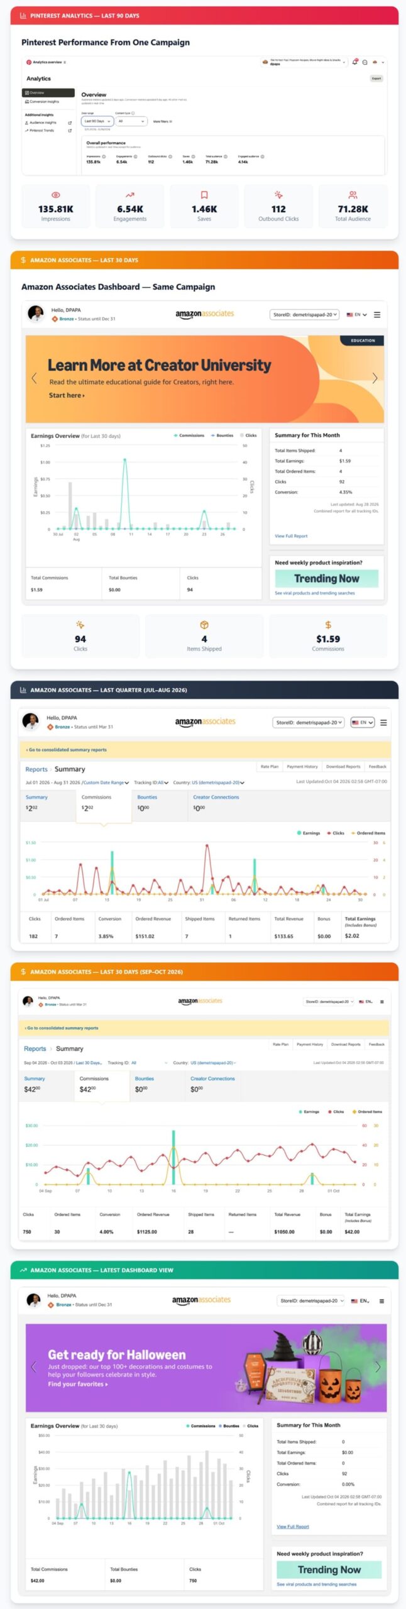Open Audience insights link in Pinterest sidebar
406x1609 pixels.
pyautogui.click(x=48, y=123)
